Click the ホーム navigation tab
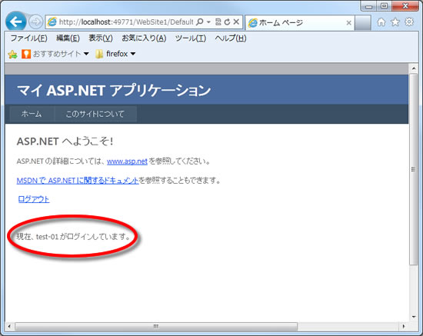 click(x=32, y=114)
